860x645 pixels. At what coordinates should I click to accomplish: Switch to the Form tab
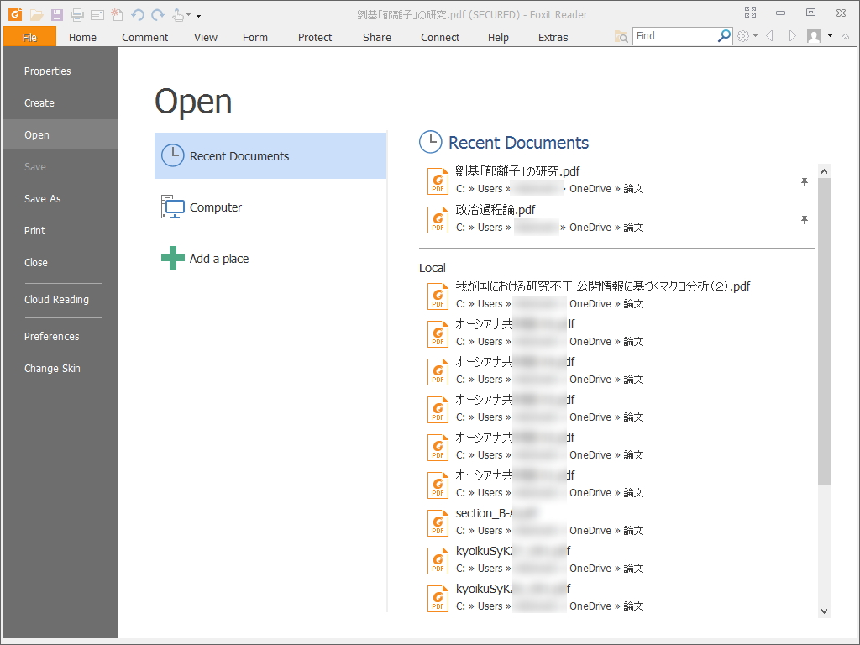point(255,37)
